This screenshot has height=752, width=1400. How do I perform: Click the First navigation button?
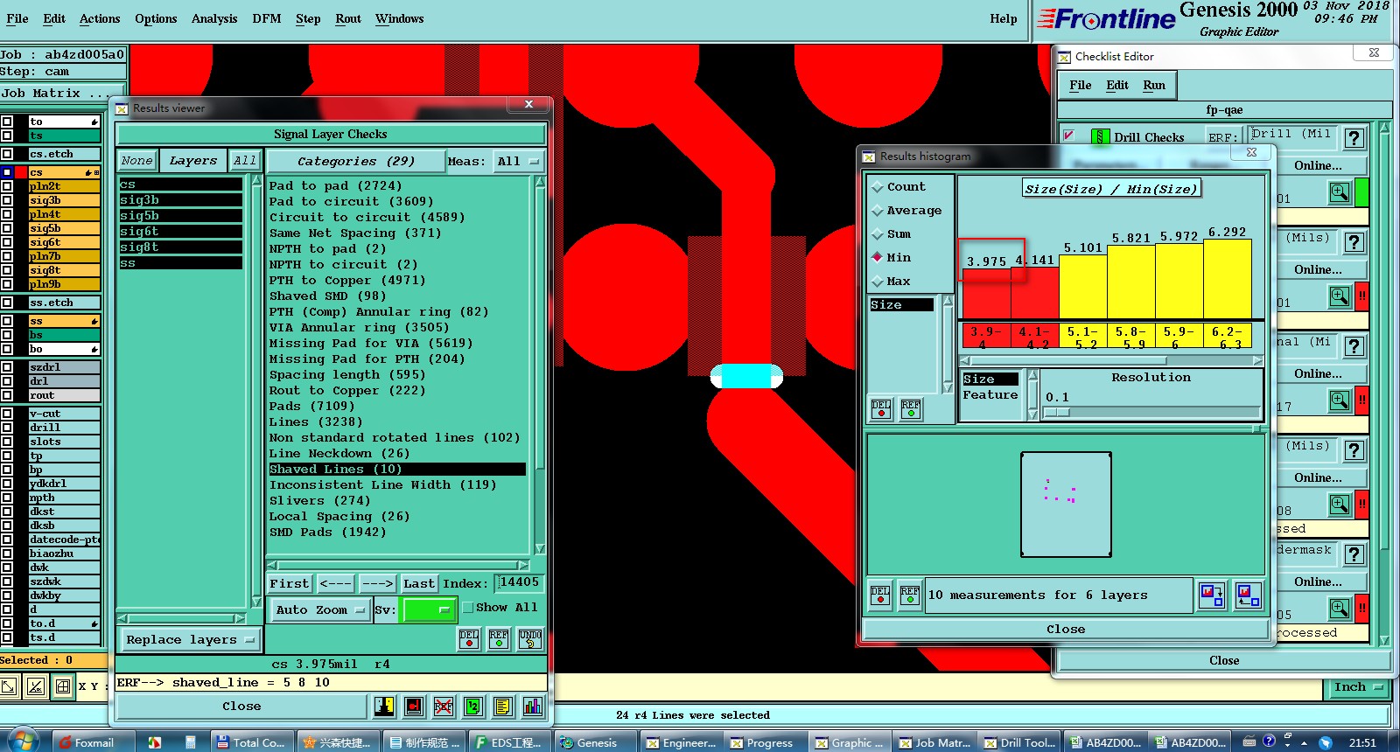click(x=290, y=584)
